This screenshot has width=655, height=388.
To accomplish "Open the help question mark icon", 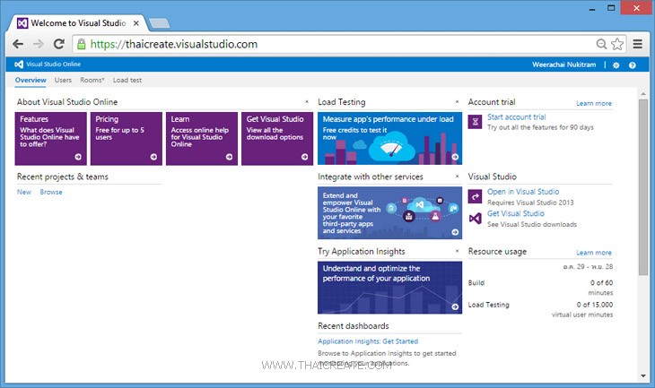I will pyautogui.click(x=632, y=65).
